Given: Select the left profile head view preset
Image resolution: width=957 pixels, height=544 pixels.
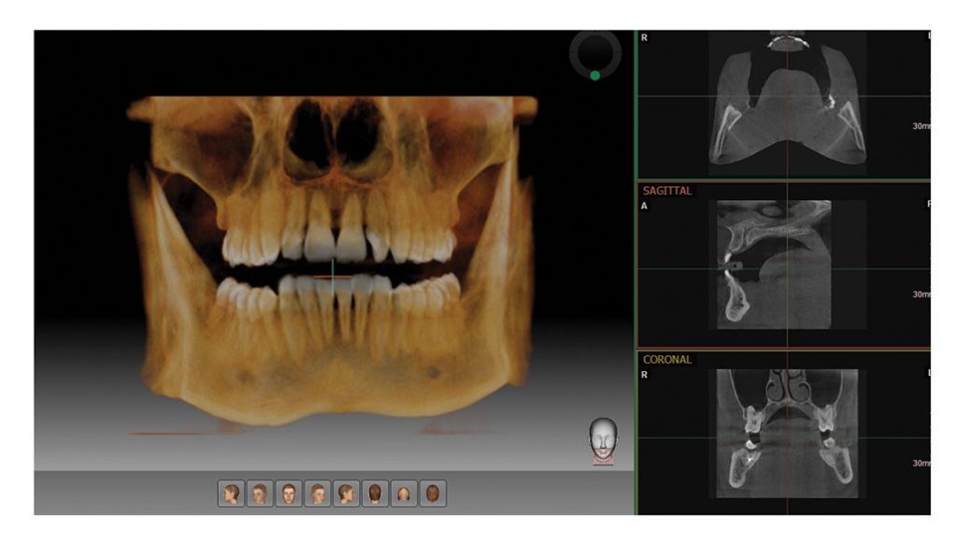Looking at the screenshot, I should (232, 494).
